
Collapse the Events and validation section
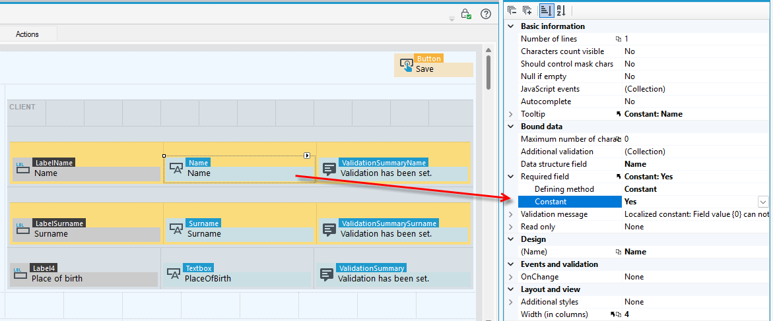pyautogui.click(x=511, y=264)
